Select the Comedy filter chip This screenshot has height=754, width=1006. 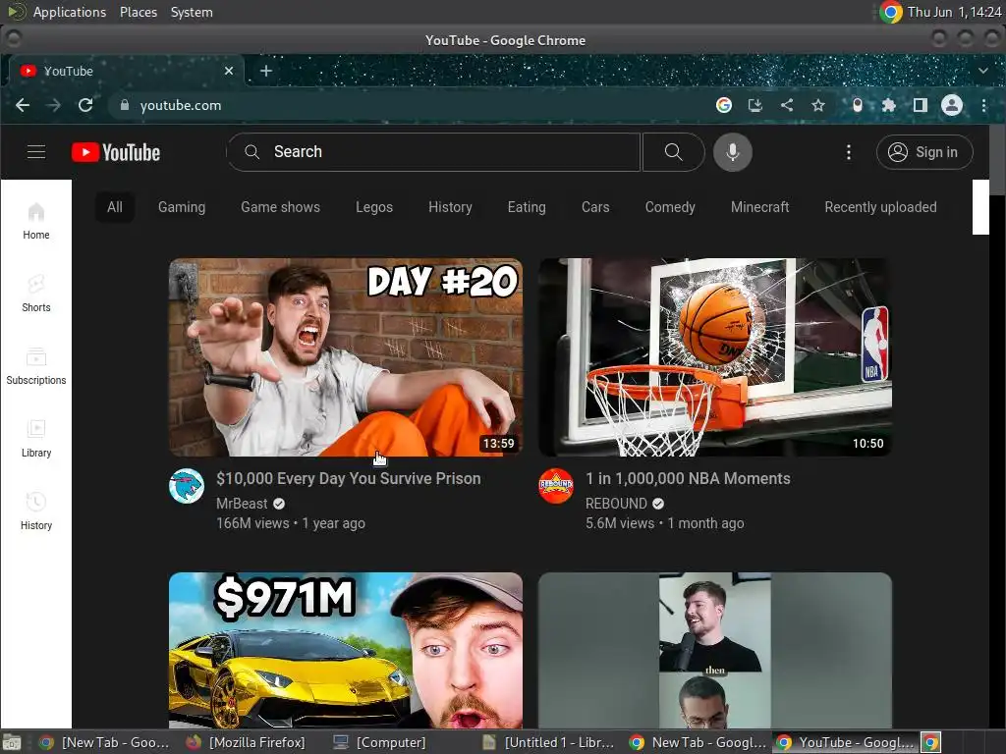pos(670,207)
